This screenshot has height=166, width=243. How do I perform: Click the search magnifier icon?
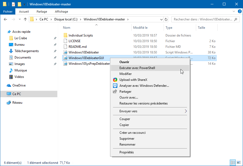[235, 19]
